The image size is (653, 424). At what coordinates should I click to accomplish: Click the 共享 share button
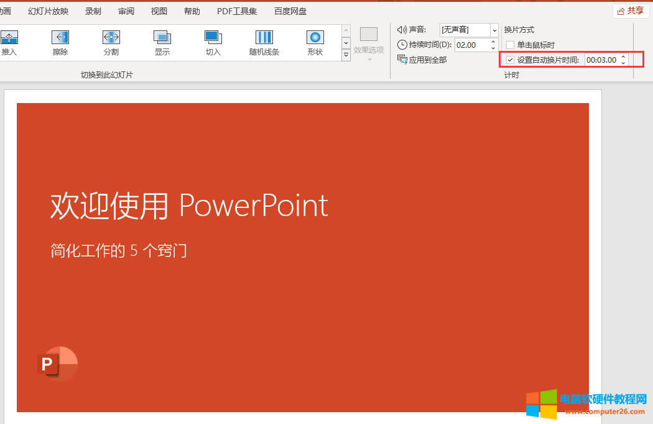pos(630,11)
